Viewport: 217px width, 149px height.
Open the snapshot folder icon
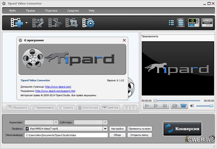184,106
